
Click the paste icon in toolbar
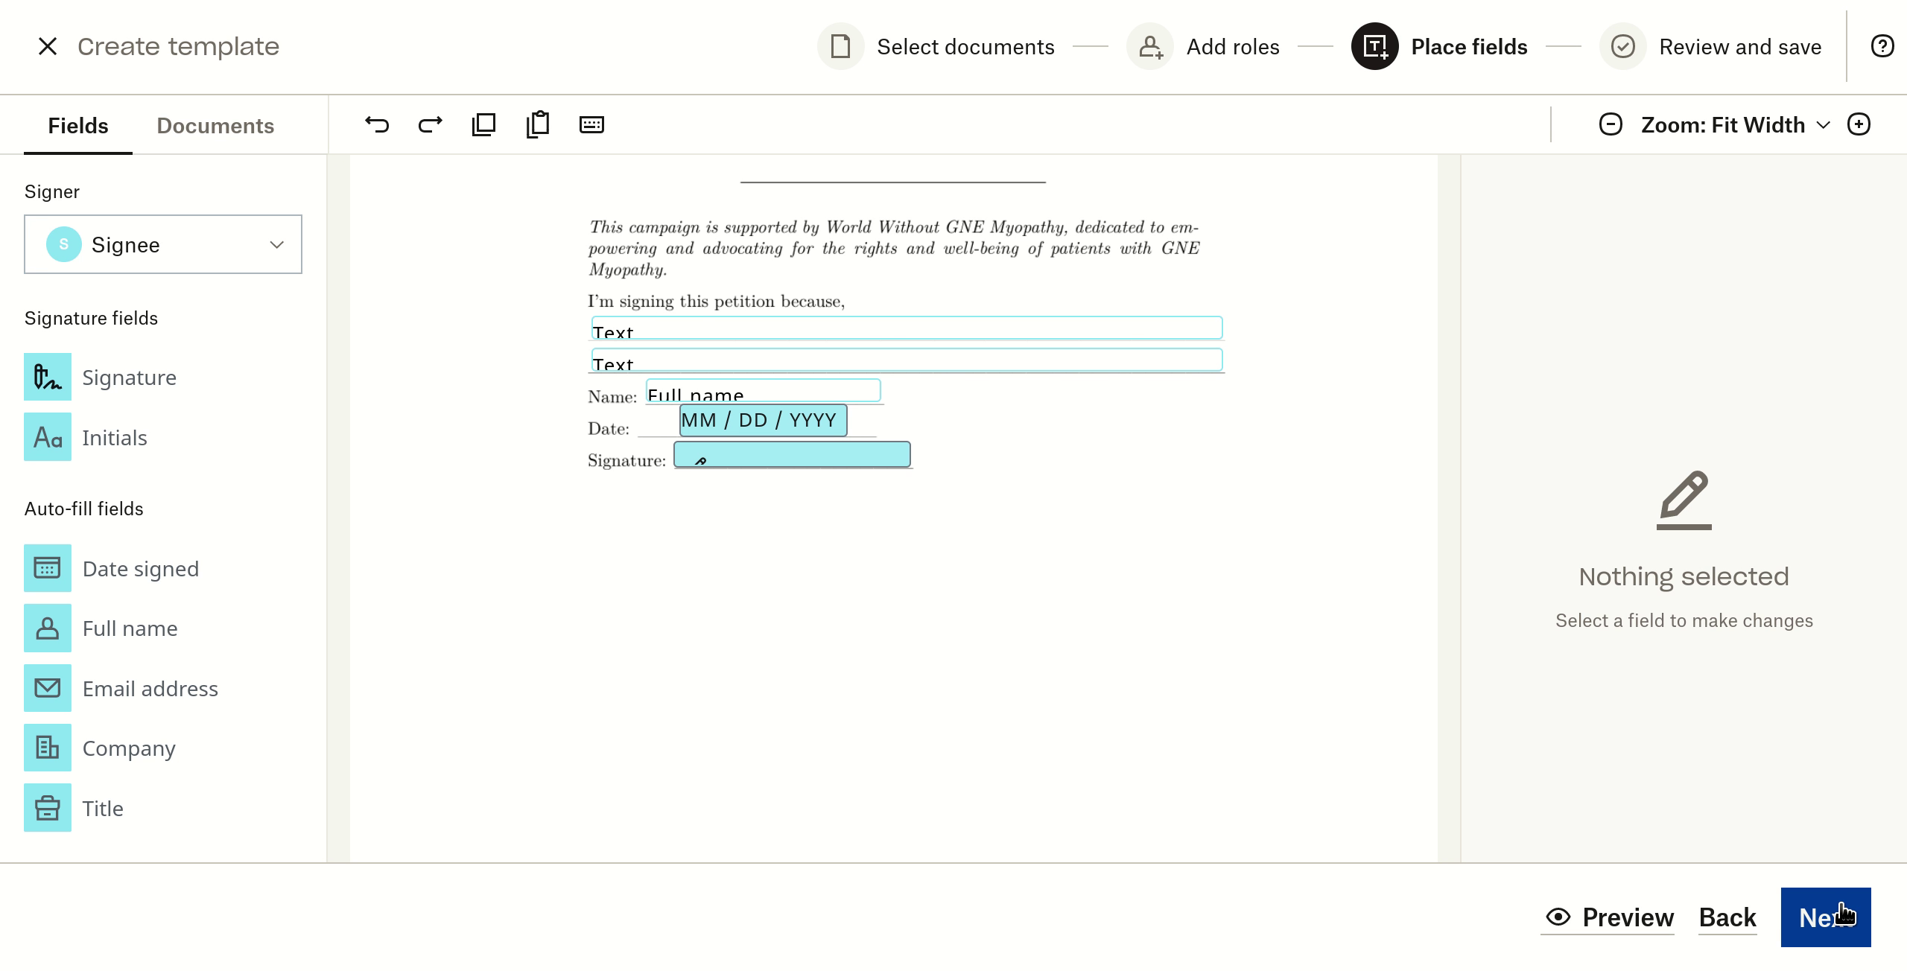pyautogui.click(x=539, y=124)
